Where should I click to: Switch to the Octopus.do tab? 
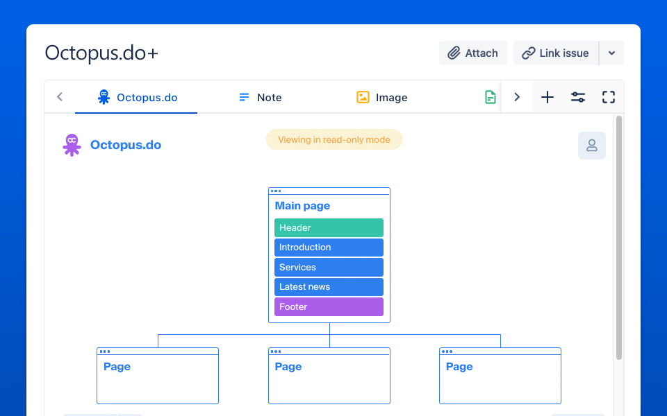136,97
